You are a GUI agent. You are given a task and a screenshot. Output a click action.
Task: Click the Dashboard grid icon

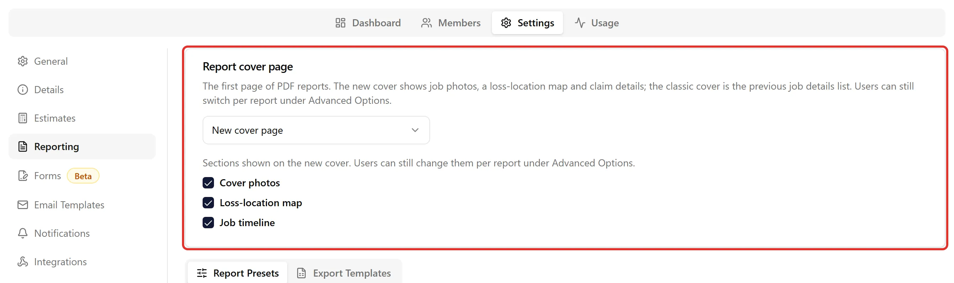[x=340, y=23]
